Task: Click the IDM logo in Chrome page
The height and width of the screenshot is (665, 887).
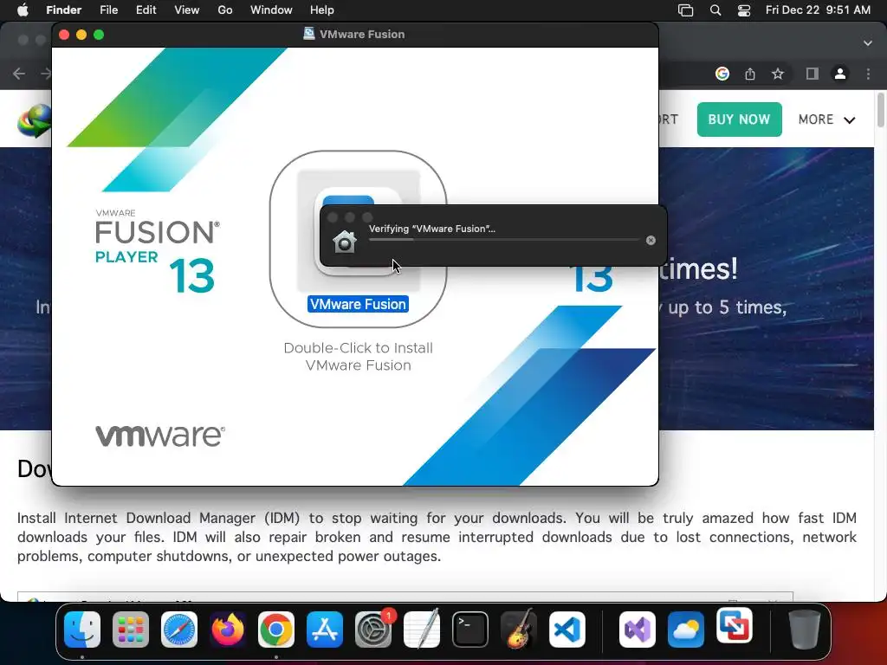Action: (x=34, y=120)
